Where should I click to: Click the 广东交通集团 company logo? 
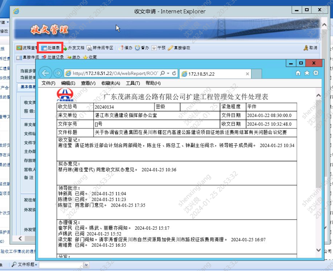click(x=65, y=95)
